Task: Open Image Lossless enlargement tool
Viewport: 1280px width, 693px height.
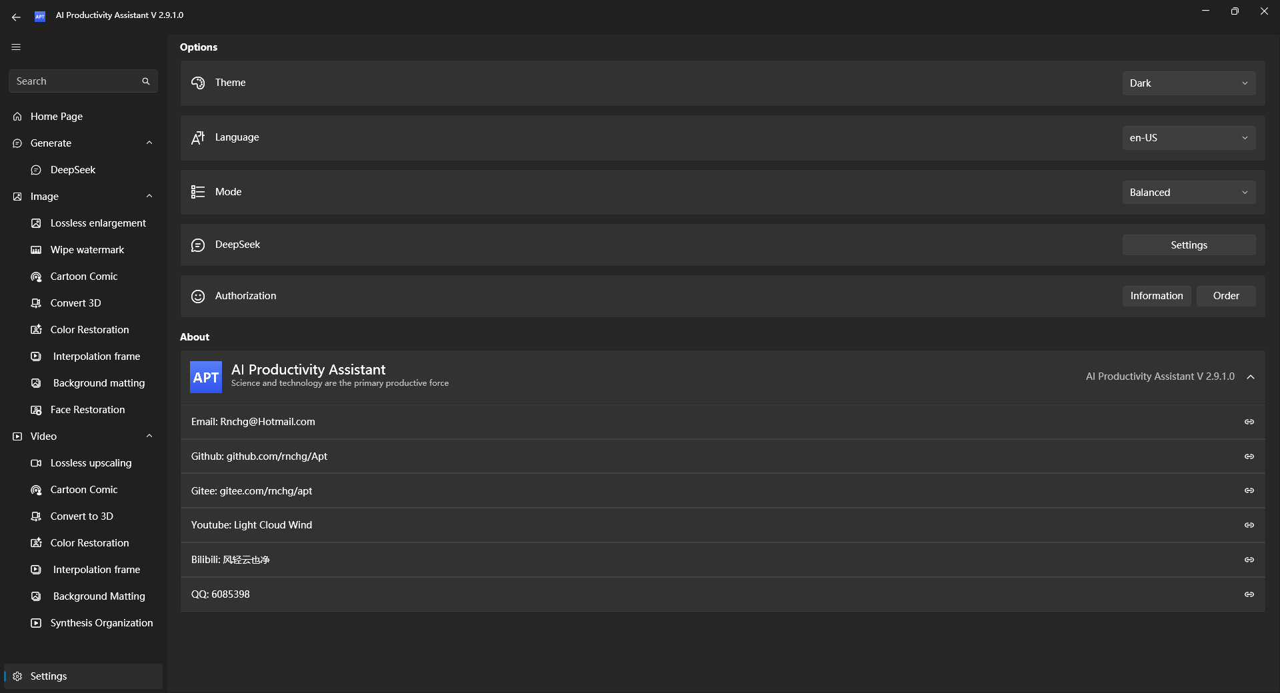Action: tap(83, 223)
